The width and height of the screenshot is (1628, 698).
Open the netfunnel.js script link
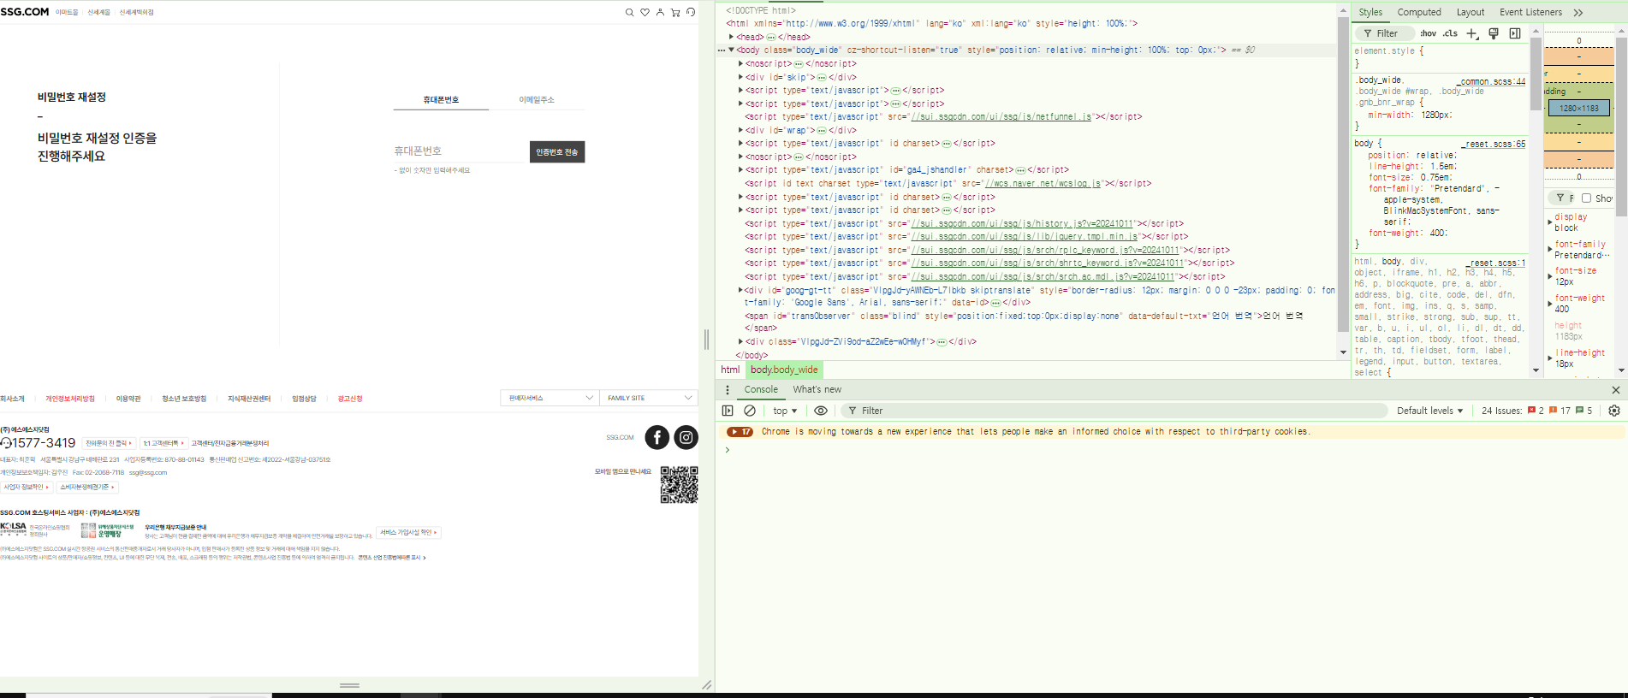coord(1001,117)
